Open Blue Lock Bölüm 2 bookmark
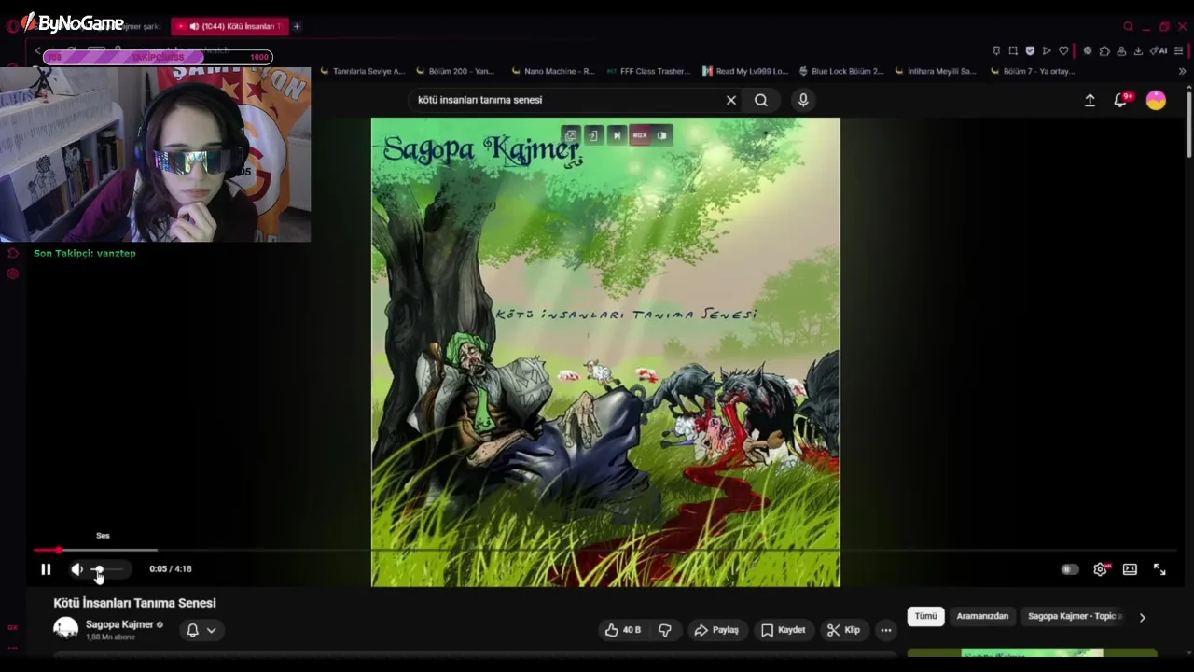The height and width of the screenshot is (672, 1194). [841, 71]
